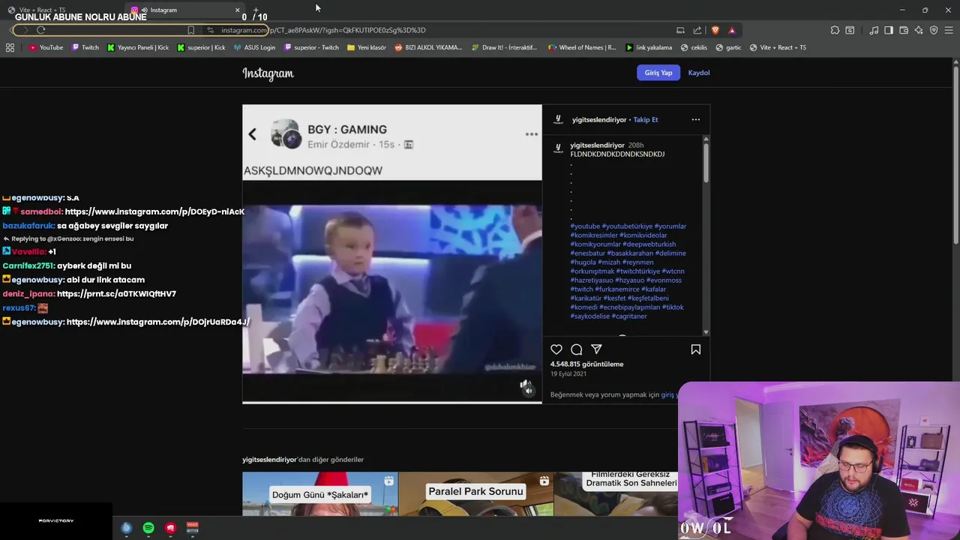Share the post with the paper plane icon
960x540 pixels.
click(597, 349)
